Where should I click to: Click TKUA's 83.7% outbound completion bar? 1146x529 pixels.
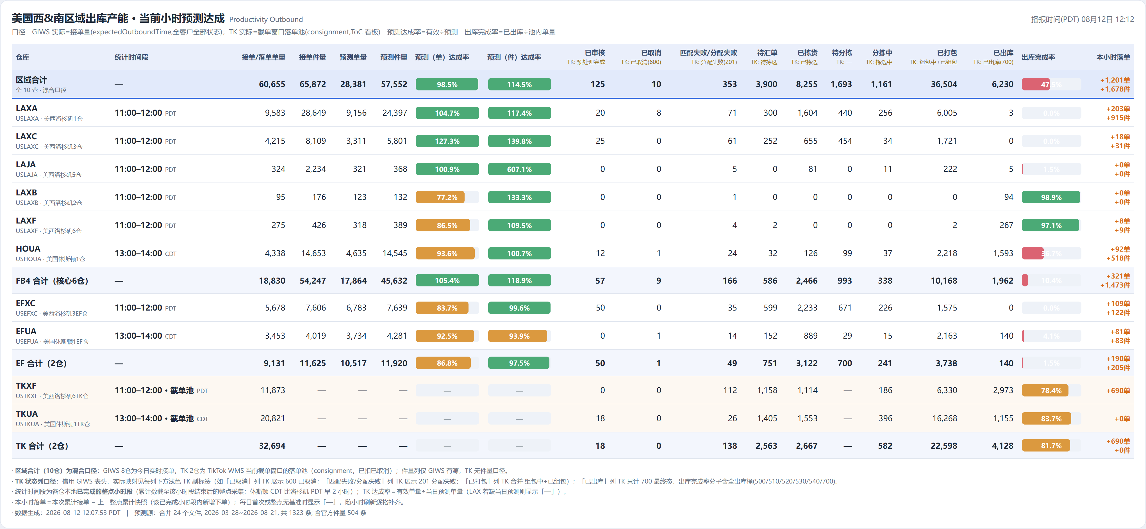click(1046, 419)
